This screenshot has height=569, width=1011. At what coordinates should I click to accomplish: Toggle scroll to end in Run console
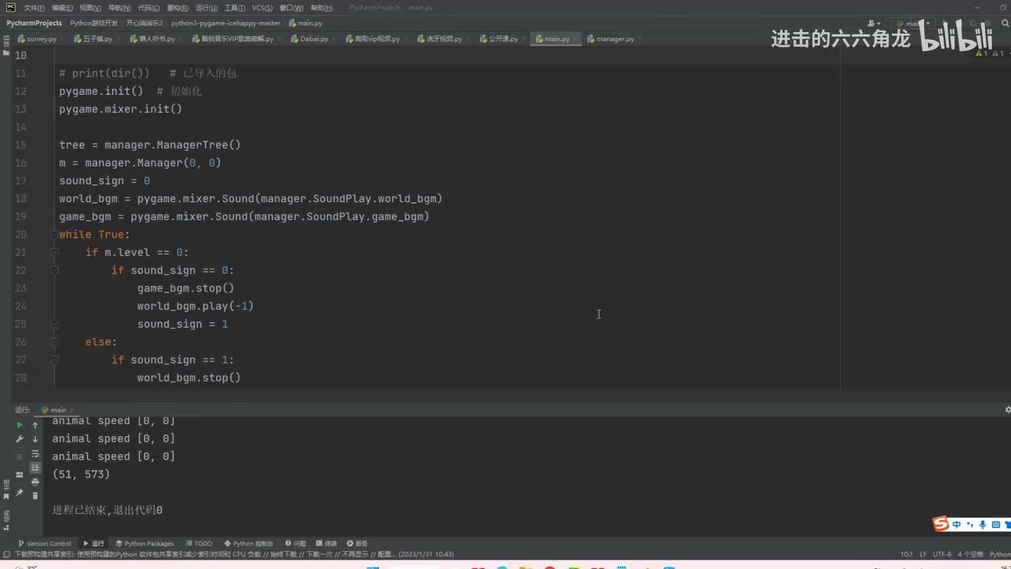(35, 468)
